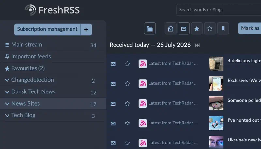The height and width of the screenshot is (149, 261).
Task: Click 'Received today — 26 July 2026' heading
Action: pyautogui.click(x=150, y=45)
